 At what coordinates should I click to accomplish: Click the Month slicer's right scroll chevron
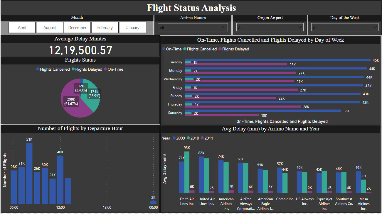tap(150, 28)
